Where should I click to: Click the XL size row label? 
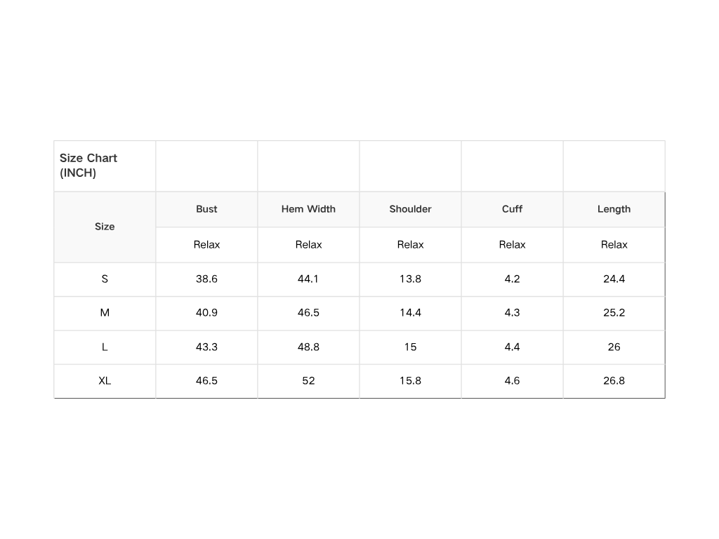[105, 381]
